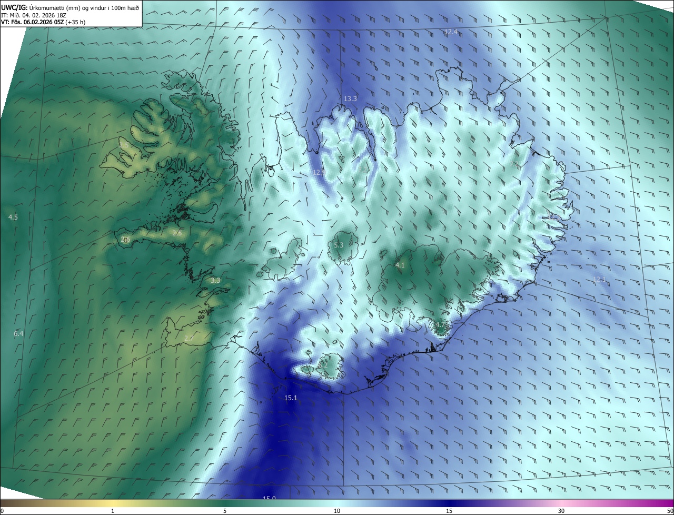Click the 12.9 value label on the map

pyautogui.click(x=319, y=172)
